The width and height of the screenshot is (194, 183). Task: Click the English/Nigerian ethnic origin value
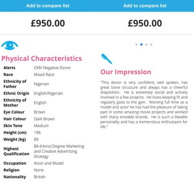48,93
